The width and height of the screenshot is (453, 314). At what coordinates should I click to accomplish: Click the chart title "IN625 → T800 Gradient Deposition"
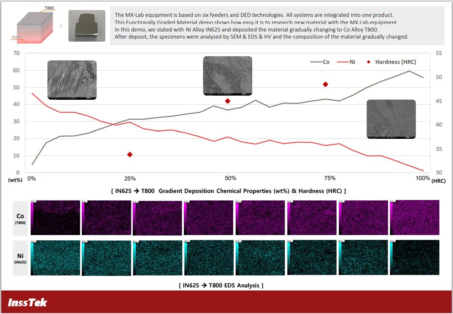pyautogui.click(x=229, y=191)
